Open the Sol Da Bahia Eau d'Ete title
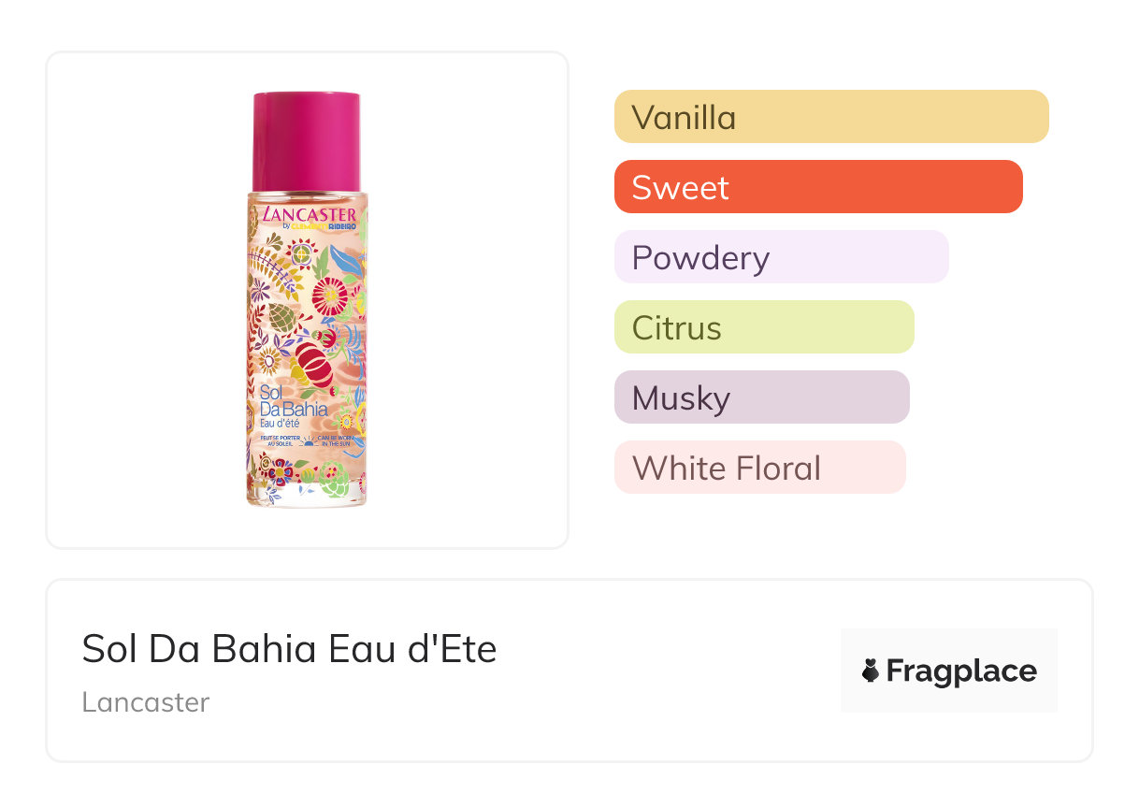 point(289,649)
